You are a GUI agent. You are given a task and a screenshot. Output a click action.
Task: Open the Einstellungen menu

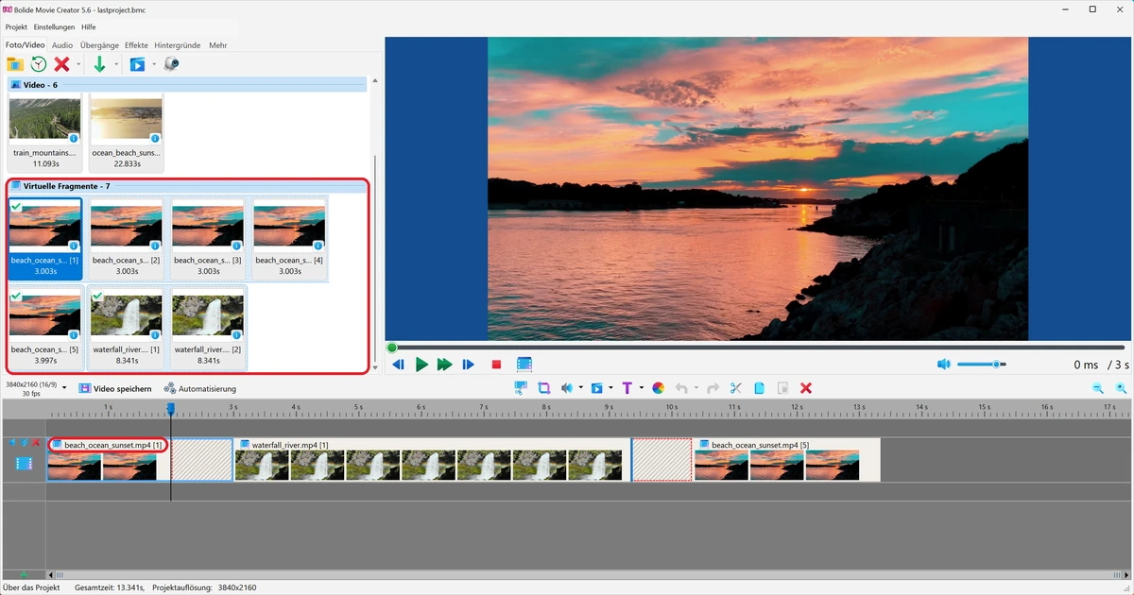pyautogui.click(x=54, y=26)
